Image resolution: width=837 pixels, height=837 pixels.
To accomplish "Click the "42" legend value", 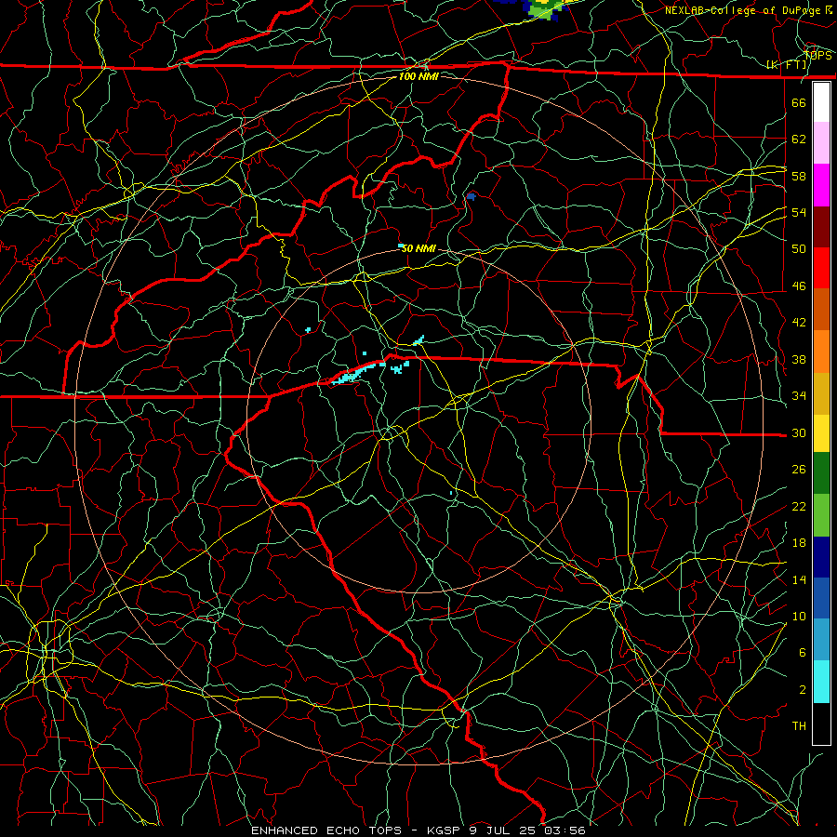I will [799, 323].
